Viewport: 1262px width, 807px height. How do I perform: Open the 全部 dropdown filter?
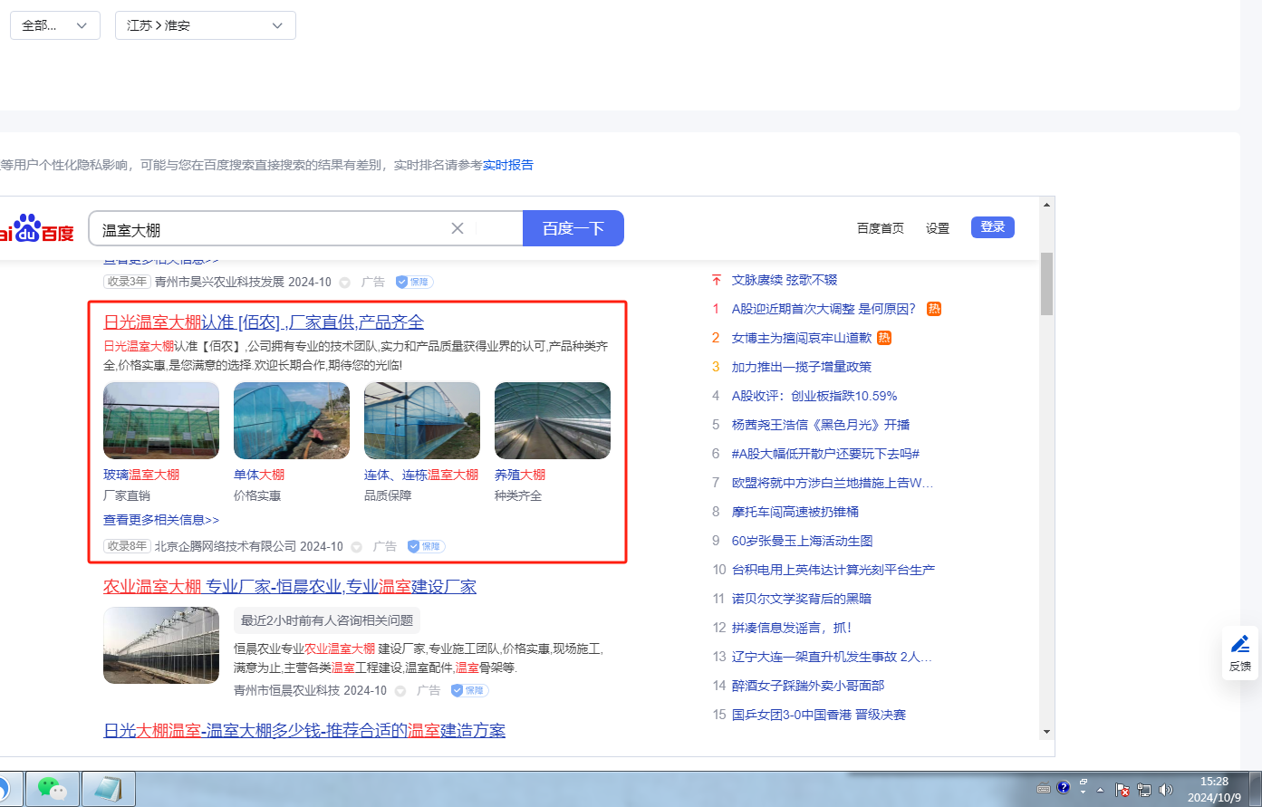tap(54, 25)
